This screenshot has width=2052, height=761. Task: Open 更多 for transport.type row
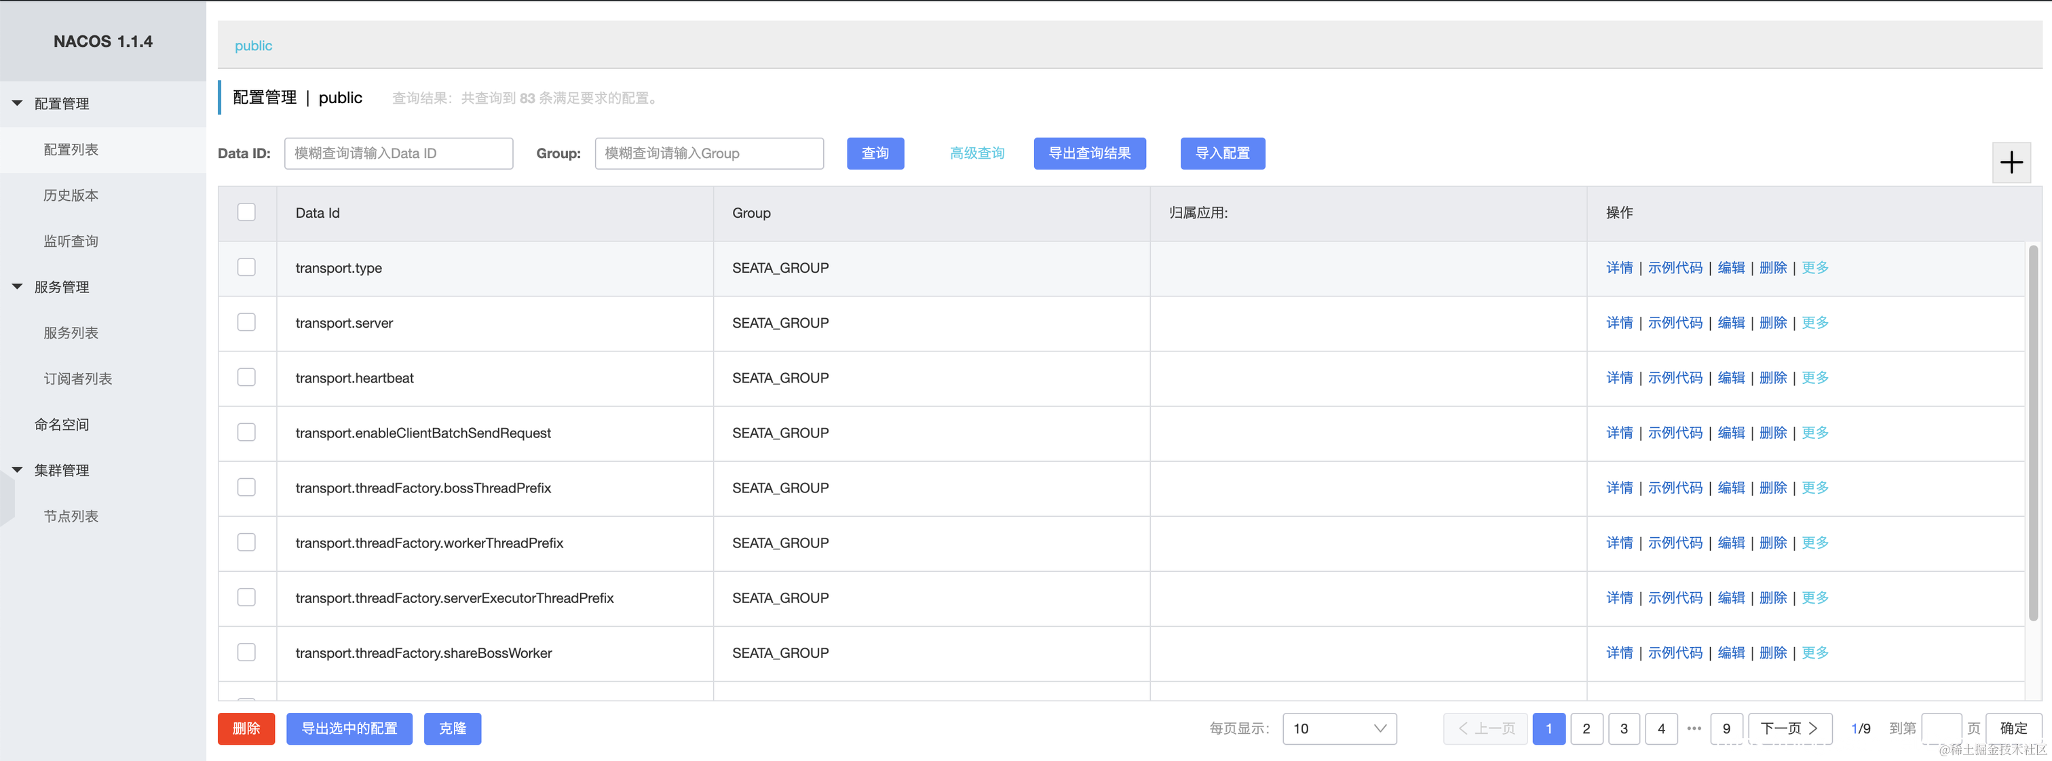1814,267
